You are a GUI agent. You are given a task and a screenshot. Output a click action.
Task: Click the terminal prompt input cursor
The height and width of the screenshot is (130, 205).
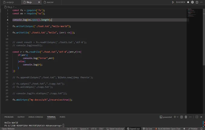[63, 125]
